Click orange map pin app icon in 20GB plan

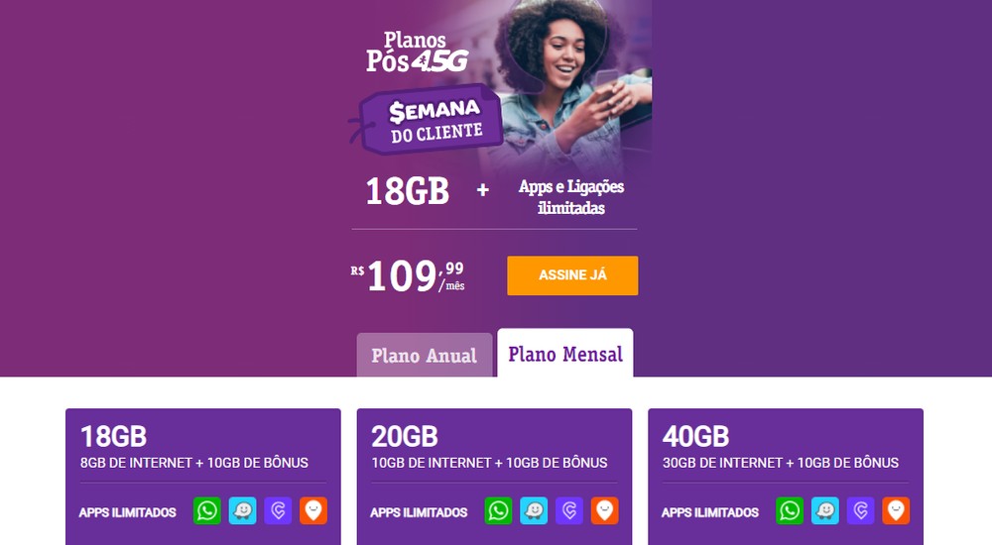tap(605, 511)
